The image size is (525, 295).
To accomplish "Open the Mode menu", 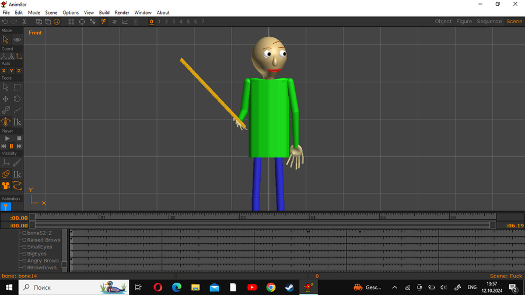I will pos(34,13).
